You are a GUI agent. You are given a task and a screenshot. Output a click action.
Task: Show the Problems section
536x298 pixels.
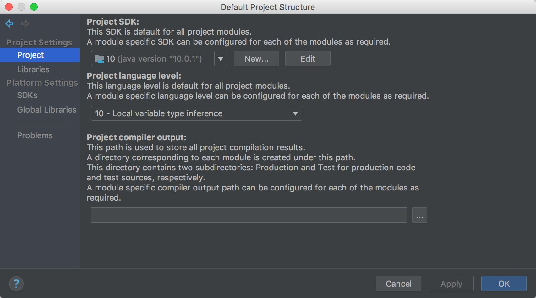(35, 135)
